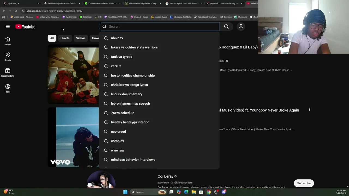Open the apps grid in bookmarks bar

point(3,17)
